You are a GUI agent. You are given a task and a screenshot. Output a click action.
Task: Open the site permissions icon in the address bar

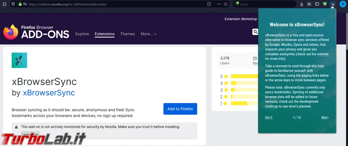[x=25, y=4]
